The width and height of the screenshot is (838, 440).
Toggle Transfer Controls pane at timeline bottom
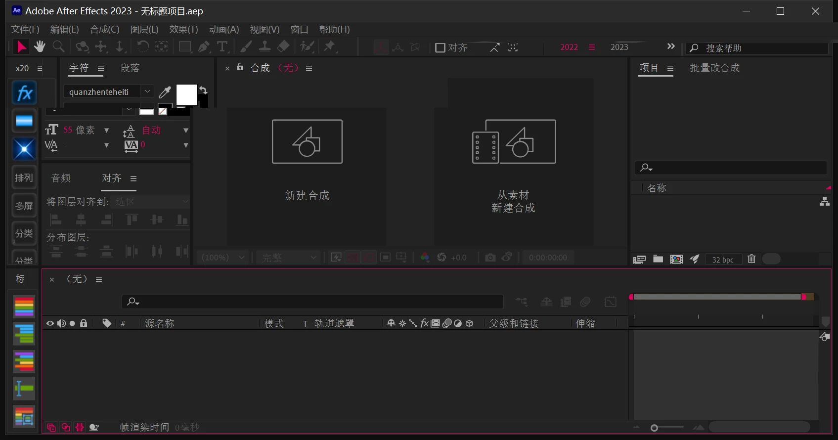coord(65,427)
